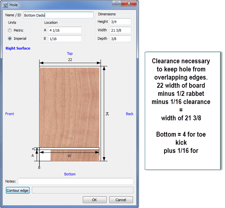
Task: Click the 'width of 21 3/8' note text
Action: point(181,118)
